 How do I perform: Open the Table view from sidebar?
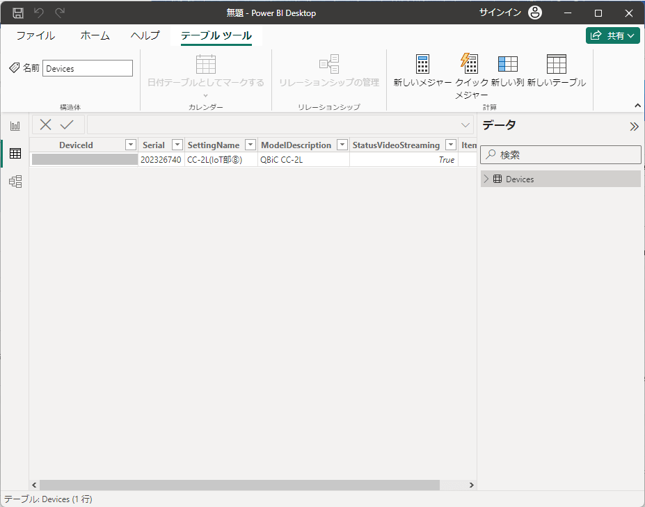pyautogui.click(x=15, y=154)
